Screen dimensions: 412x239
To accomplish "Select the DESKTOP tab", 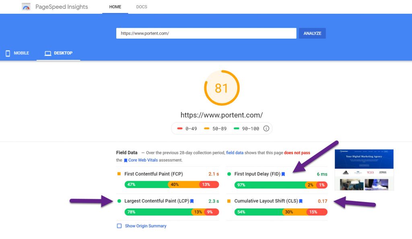I will coord(58,53).
